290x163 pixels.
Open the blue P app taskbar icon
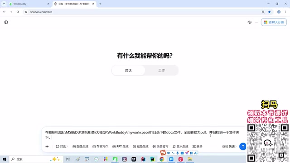point(171,159)
